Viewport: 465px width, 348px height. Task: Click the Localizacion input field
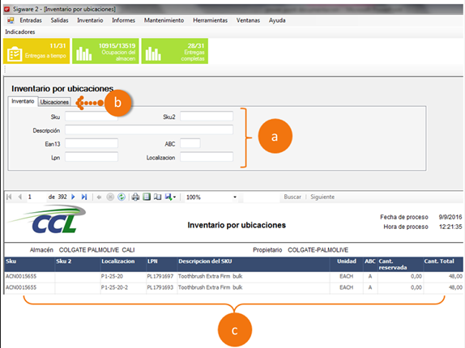[x=207, y=157]
